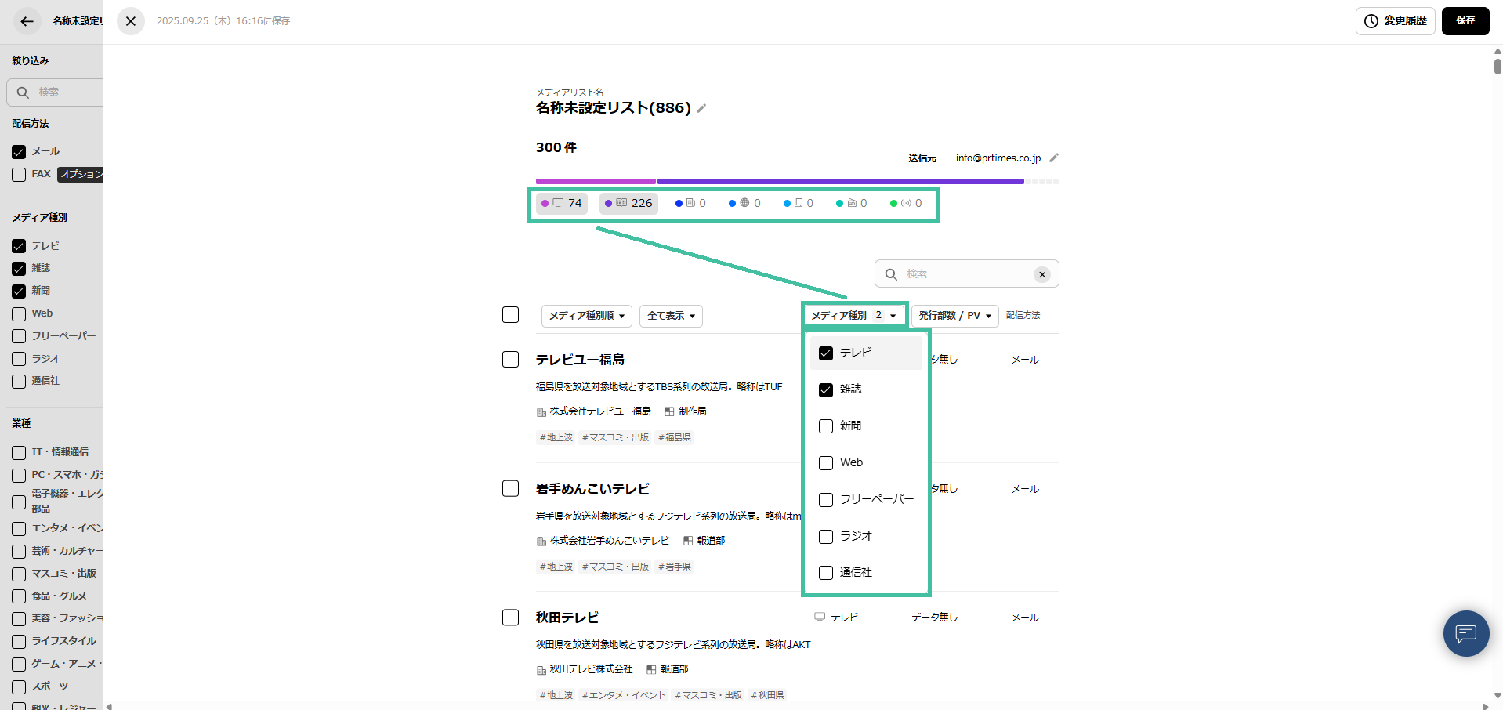
Task: Select メール delivery for 秋田テレビ
Action: (x=1023, y=618)
